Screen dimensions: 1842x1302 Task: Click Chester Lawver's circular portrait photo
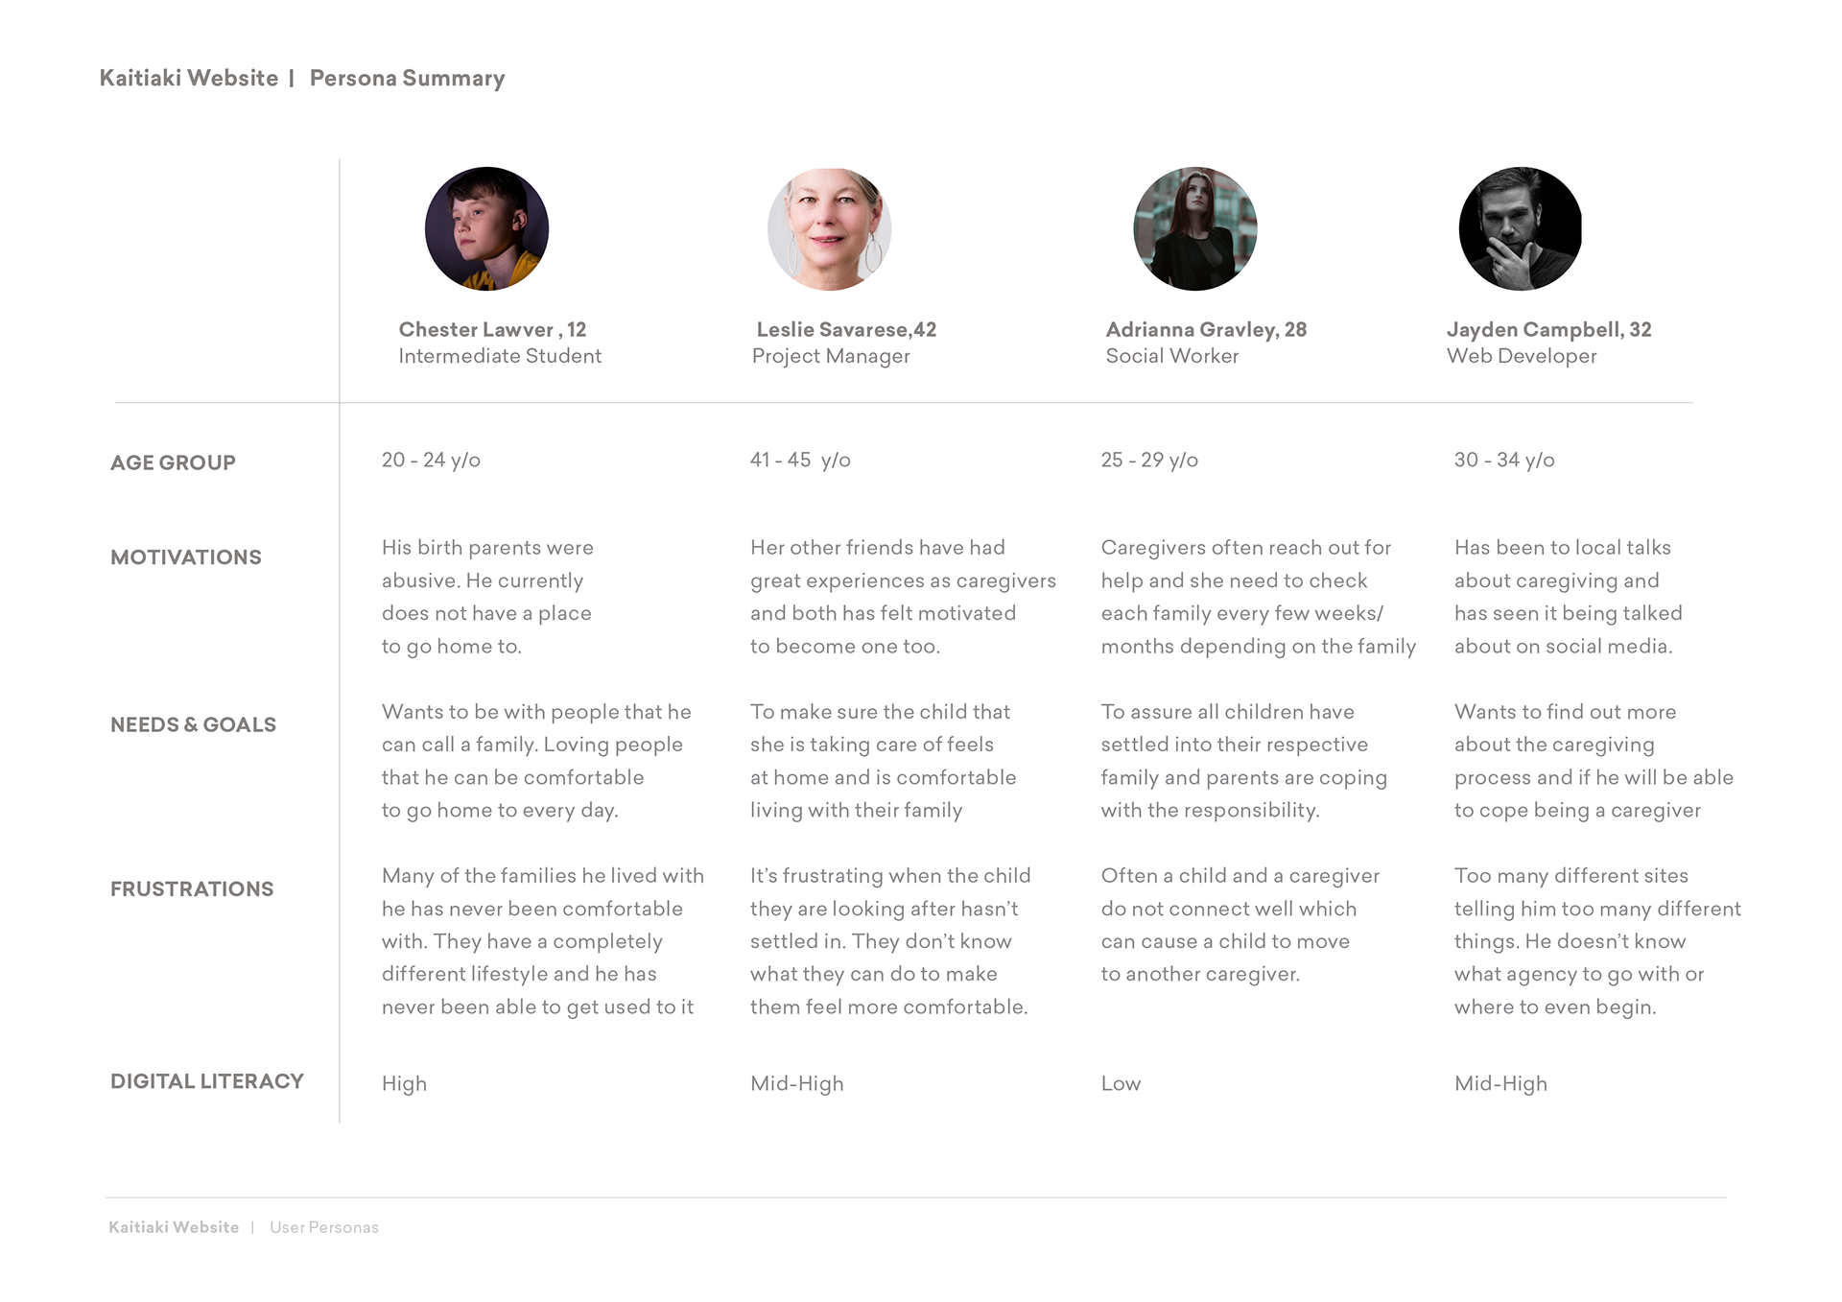point(486,228)
